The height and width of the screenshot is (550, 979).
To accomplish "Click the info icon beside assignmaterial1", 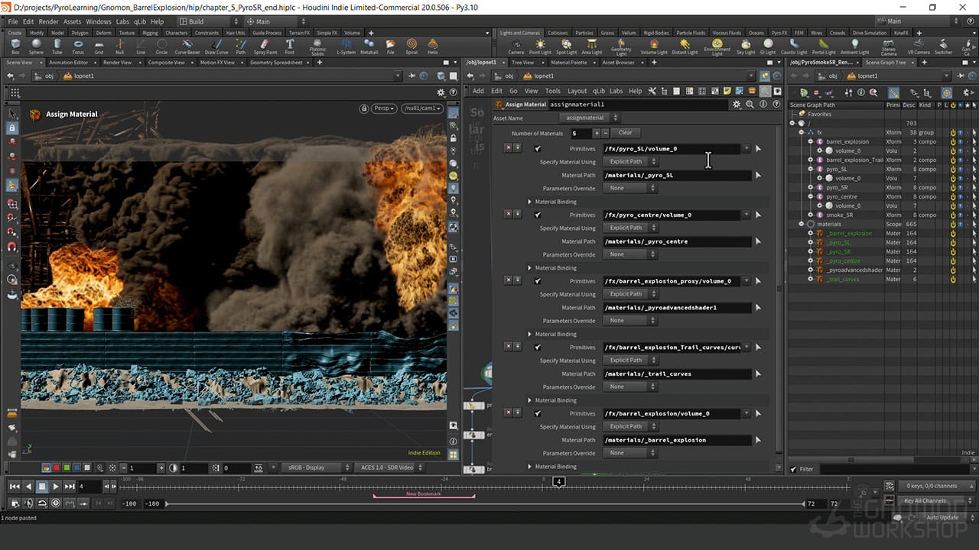I will 763,105.
